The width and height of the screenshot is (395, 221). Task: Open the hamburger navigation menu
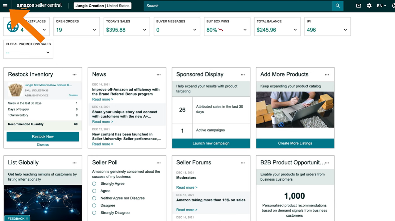tap(5, 6)
